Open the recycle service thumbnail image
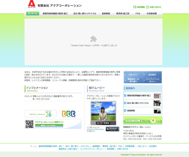Screen dimensions: 189x157 157,103
